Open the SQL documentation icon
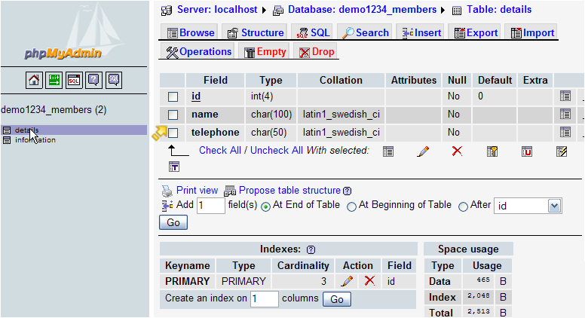585x318 pixels. 114,80
